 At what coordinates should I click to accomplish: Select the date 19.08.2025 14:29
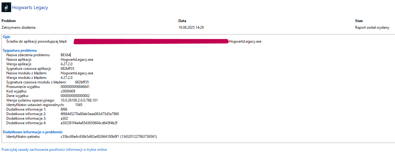(x=191, y=27)
